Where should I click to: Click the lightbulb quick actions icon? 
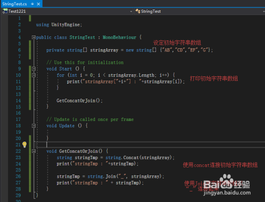[24, 145]
